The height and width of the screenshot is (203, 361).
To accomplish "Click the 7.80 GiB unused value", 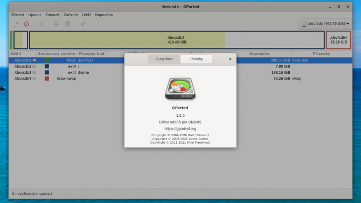I will pos(283,66).
